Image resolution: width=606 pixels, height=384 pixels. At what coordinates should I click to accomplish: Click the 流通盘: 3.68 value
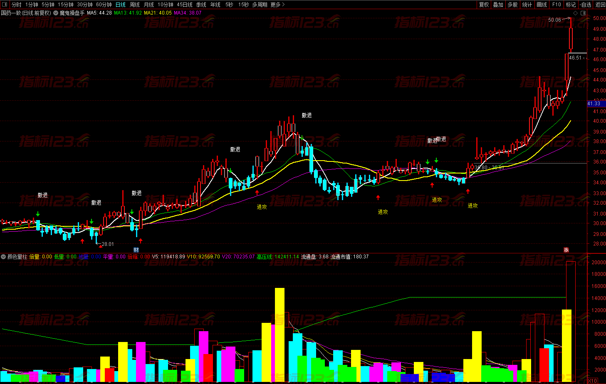[x=315, y=257]
